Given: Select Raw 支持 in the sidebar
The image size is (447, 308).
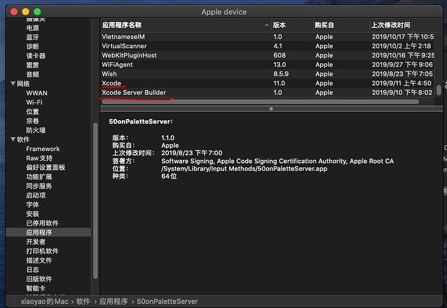Looking at the screenshot, I should (x=40, y=158).
